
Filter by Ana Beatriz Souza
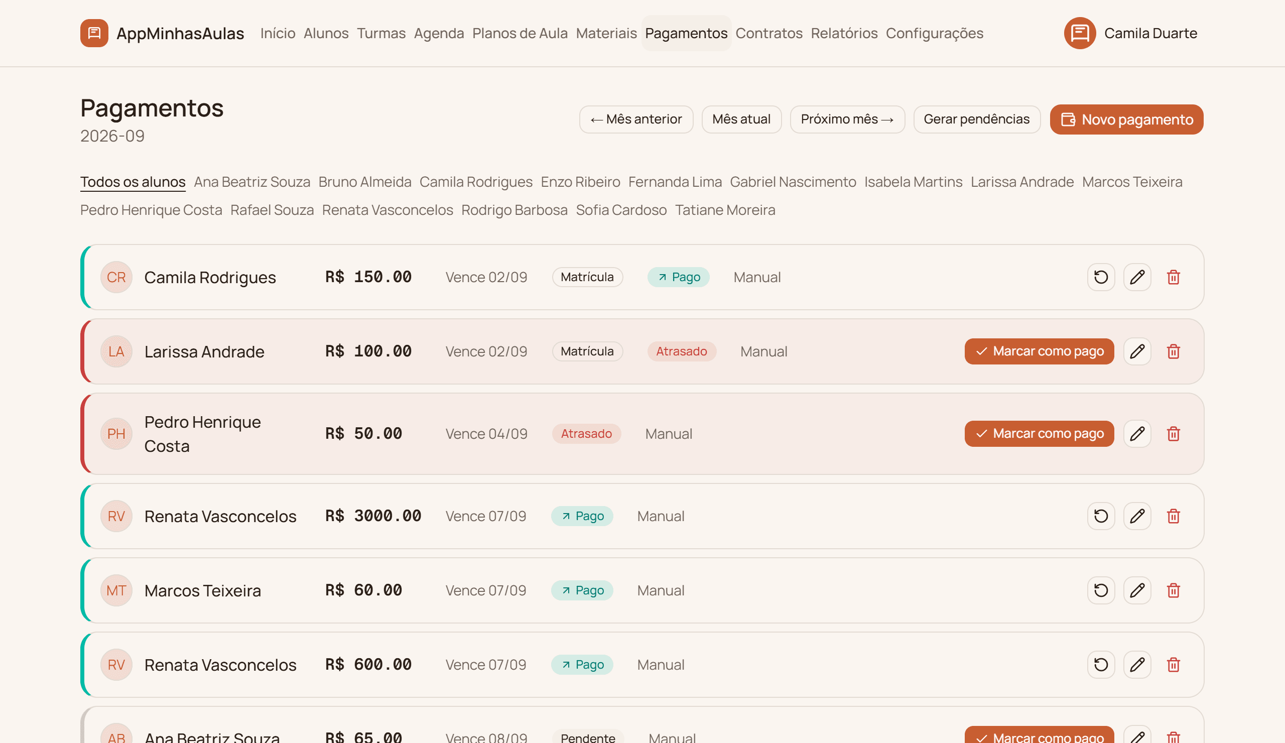pyautogui.click(x=252, y=182)
